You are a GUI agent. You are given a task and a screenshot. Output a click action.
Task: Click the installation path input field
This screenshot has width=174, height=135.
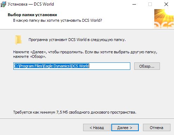tap(72, 66)
